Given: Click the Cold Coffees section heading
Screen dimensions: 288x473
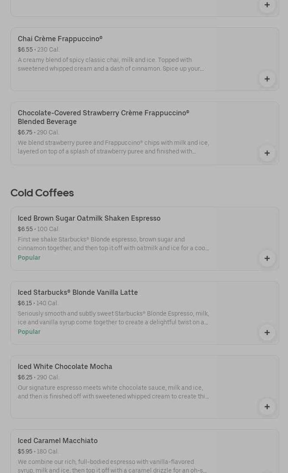Looking at the screenshot, I should click(x=42, y=193).
